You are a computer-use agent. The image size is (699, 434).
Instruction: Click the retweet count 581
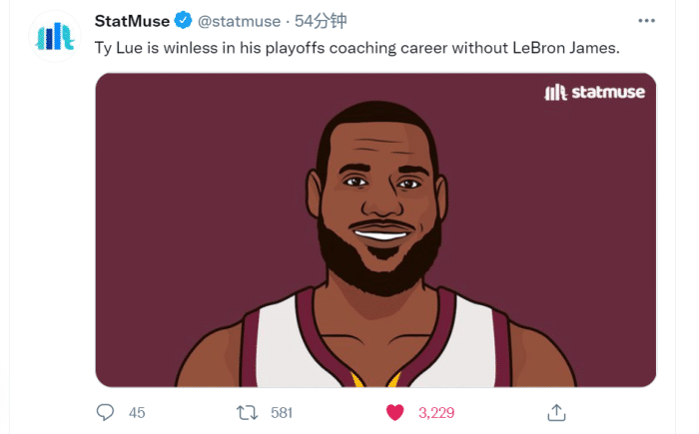tap(281, 412)
